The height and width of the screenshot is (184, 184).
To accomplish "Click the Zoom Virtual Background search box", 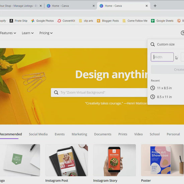I will [99, 92].
